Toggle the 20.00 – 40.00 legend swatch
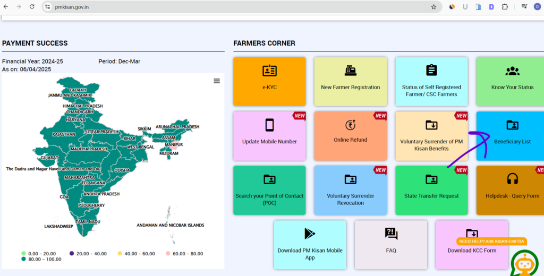This screenshot has height=276, width=544. point(72,254)
